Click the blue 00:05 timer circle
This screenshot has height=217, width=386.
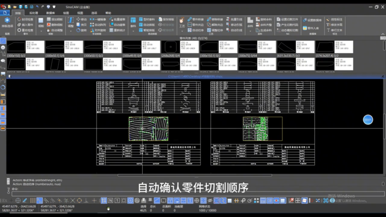[x=368, y=120]
